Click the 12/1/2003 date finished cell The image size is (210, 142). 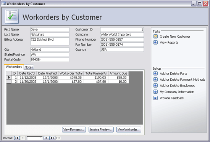48,81
